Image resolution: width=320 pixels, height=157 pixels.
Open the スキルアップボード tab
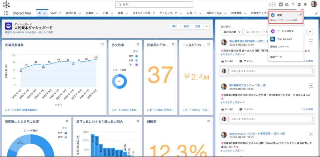tap(144, 13)
